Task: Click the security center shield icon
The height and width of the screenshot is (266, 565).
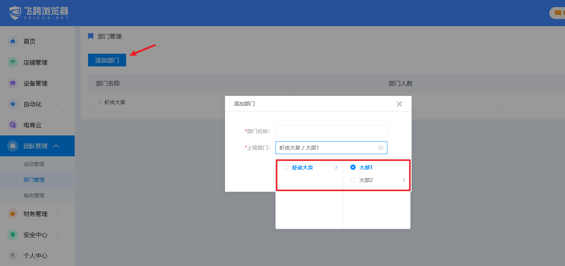Action: (x=13, y=235)
